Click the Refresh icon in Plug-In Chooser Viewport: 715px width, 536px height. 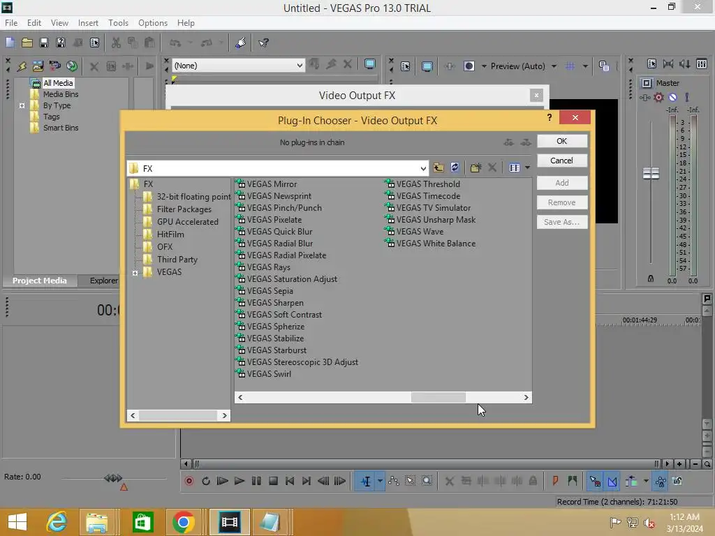(x=455, y=167)
